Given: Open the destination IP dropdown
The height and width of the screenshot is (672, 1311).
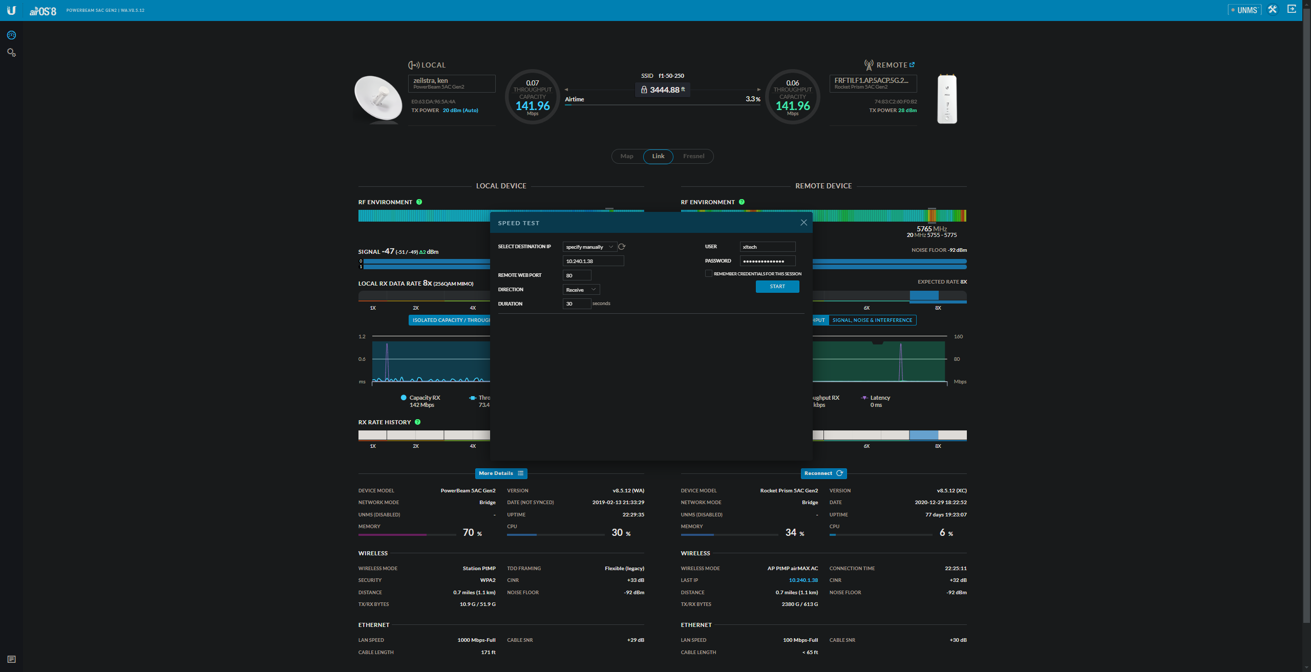Looking at the screenshot, I should 589,247.
